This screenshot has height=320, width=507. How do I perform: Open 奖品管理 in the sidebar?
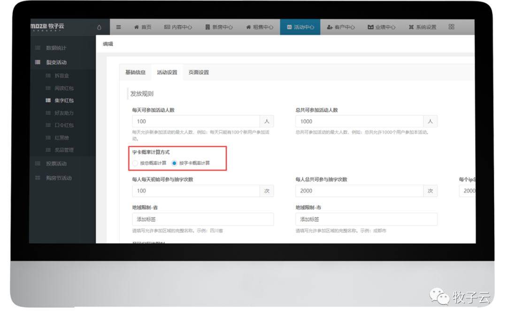pyautogui.click(x=64, y=150)
